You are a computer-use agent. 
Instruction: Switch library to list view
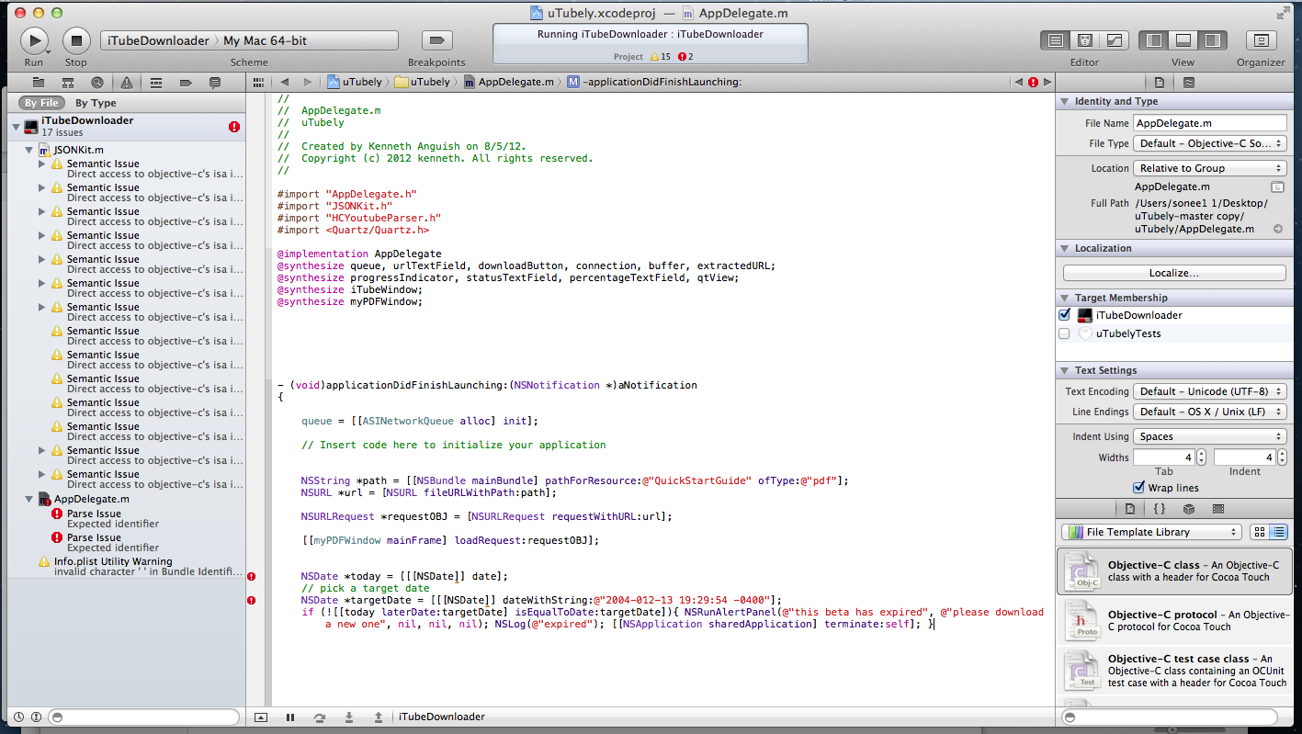point(1278,532)
